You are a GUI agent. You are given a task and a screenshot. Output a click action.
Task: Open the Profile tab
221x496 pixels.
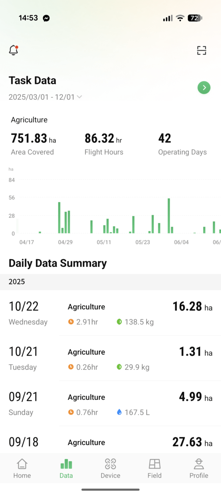click(x=199, y=468)
